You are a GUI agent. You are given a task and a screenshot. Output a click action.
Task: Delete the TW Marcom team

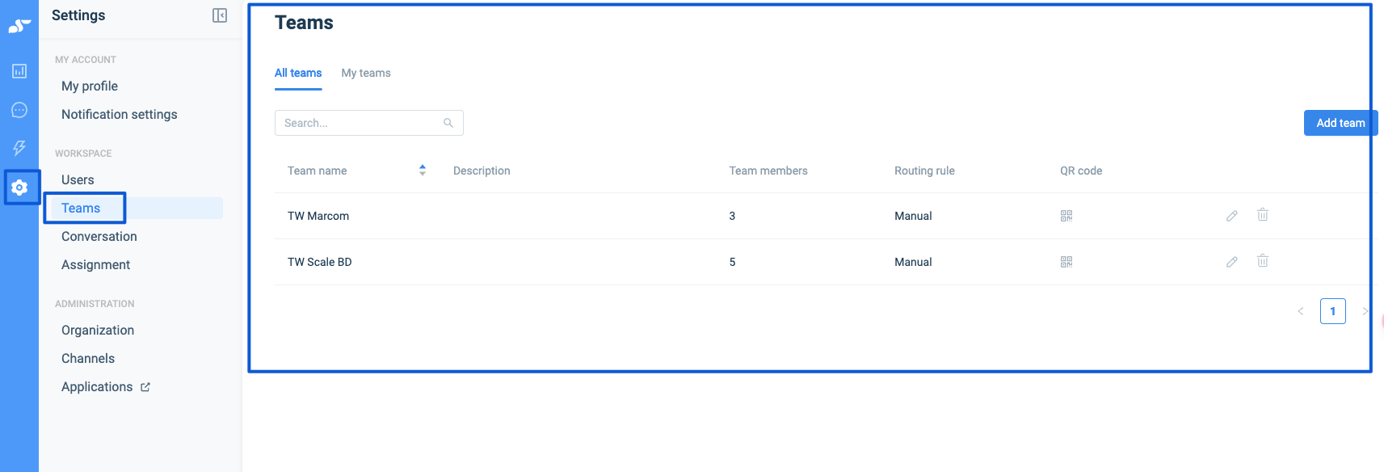[x=1263, y=215]
